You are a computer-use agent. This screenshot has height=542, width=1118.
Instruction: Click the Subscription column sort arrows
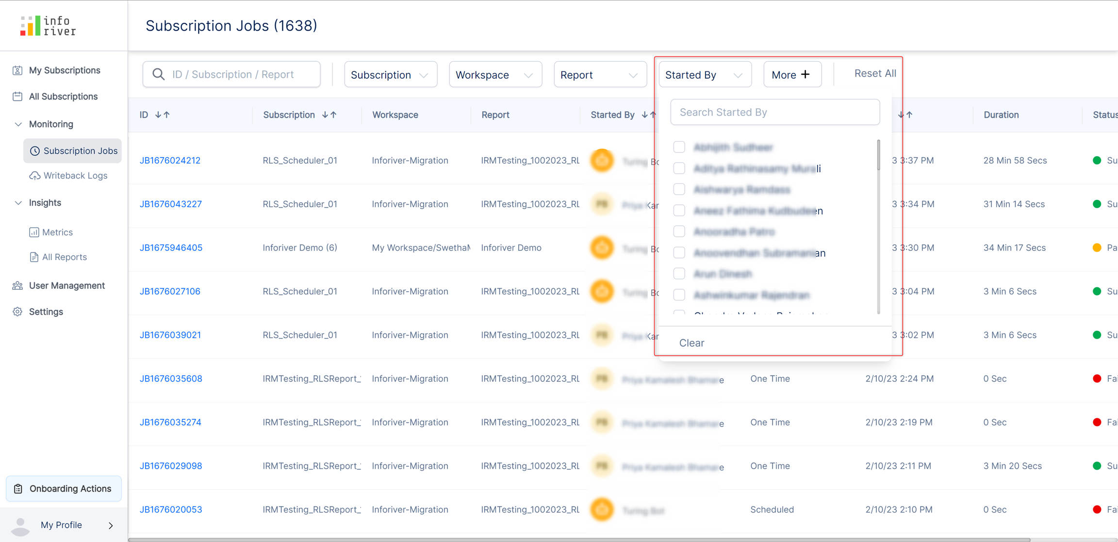(329, 115)
